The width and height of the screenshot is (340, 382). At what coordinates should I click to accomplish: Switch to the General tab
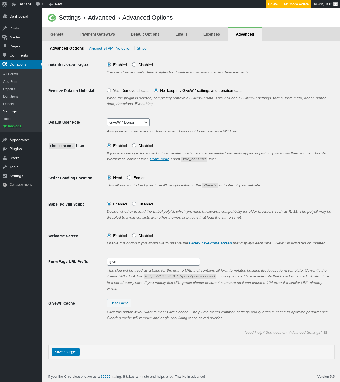[x=57, y=34]
